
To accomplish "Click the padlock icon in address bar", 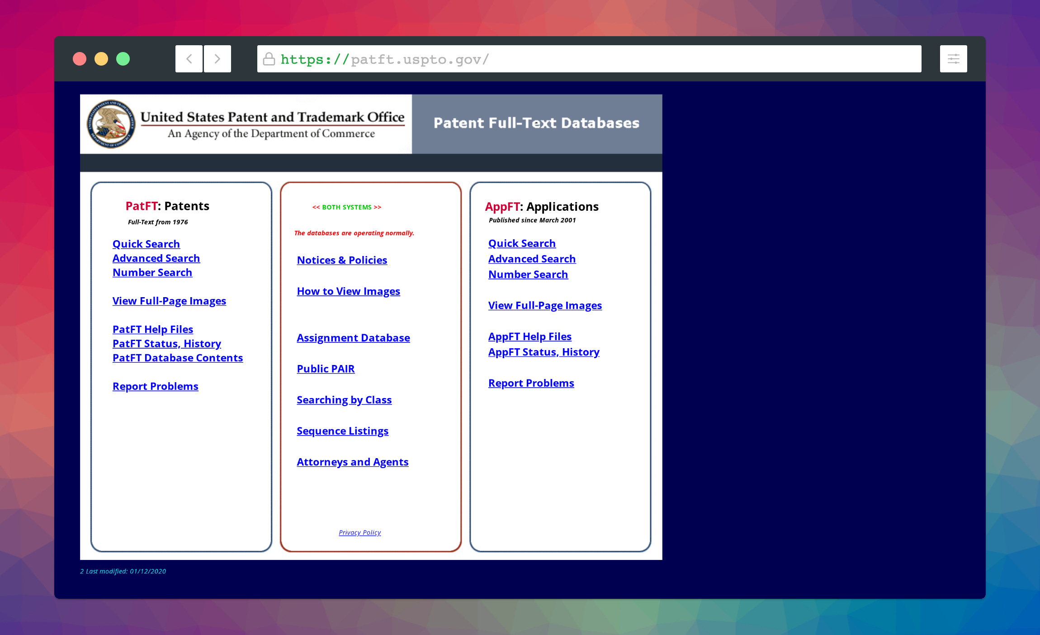I will pyautogui.click(x=269, y=59).
